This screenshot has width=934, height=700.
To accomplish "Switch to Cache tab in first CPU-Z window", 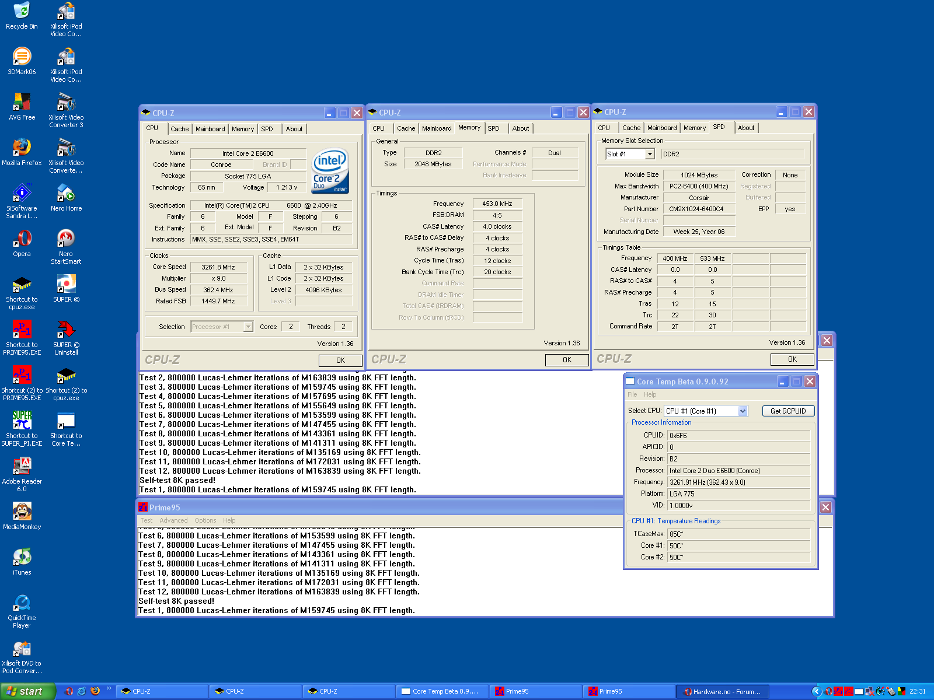I will [180, 129].
